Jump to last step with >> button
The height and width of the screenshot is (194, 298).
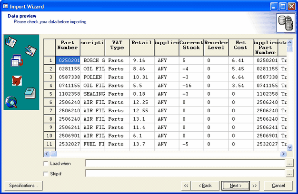tap(255, 185)
